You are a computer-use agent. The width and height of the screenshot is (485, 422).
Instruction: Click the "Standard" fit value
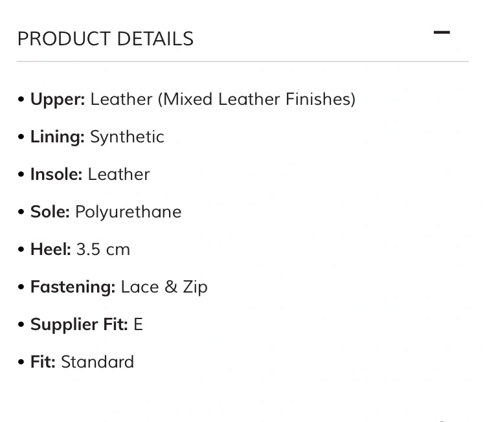point(97,362)
